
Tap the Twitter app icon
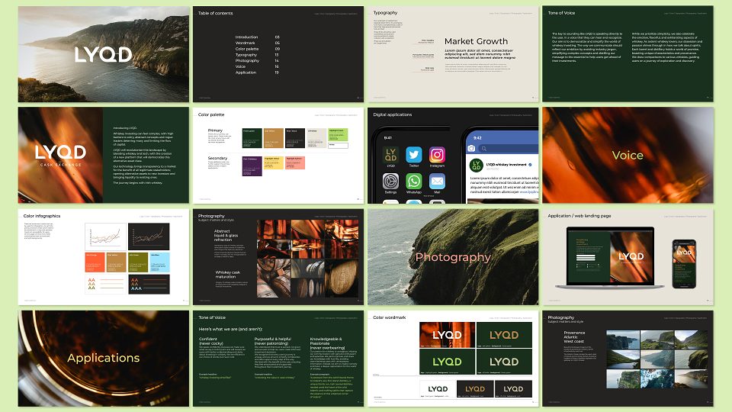point(413,155)
